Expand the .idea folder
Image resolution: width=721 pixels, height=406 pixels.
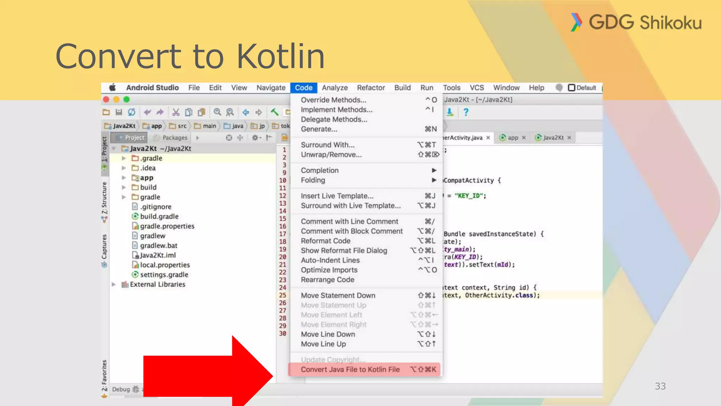[x=124, y=168]
